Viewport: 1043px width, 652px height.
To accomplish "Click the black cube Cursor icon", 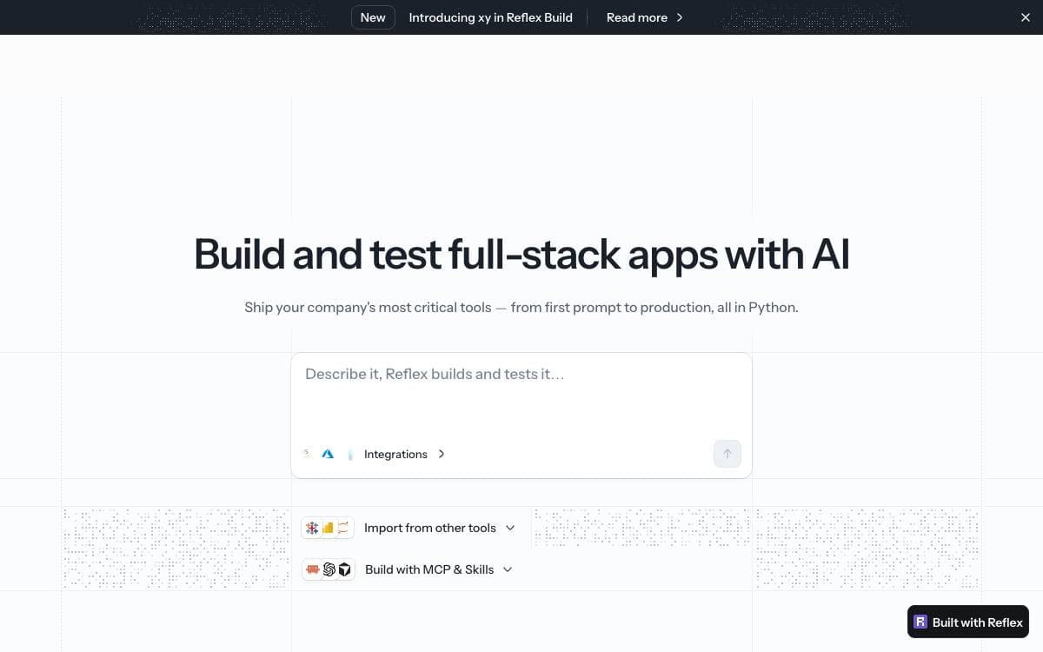I will point(345,569).
